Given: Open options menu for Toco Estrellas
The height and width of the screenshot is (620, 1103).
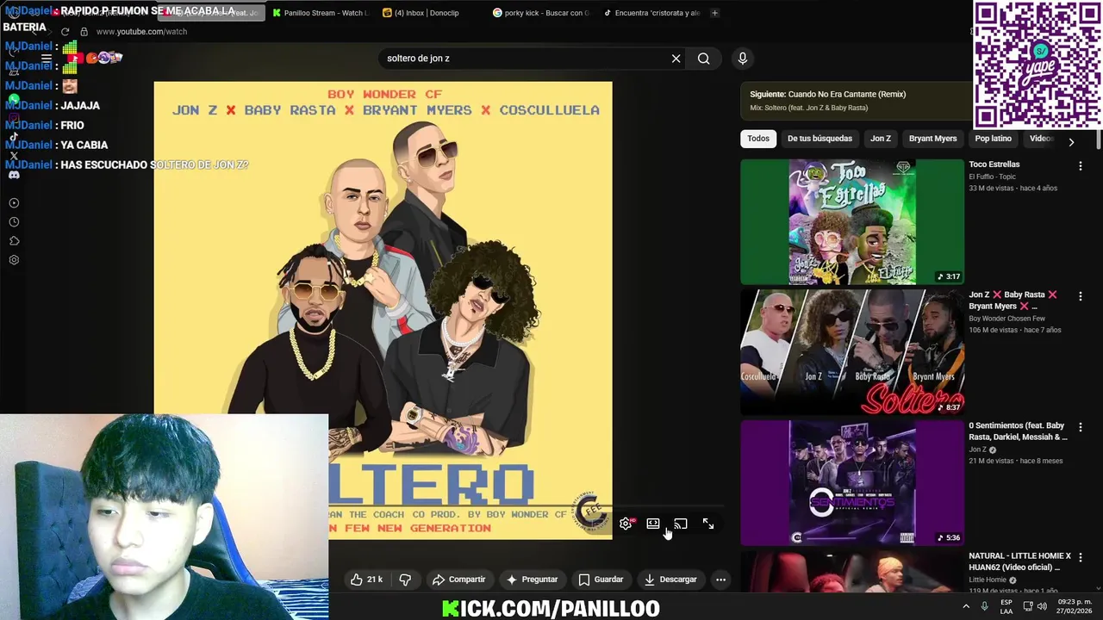Looking at the screenshot, I should 1081,165.
